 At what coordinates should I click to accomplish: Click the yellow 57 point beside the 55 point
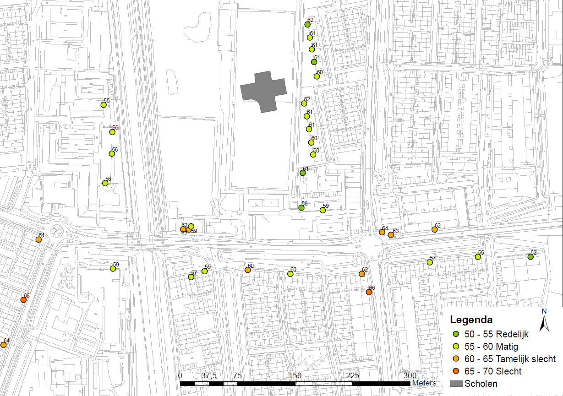click(430, 262)
